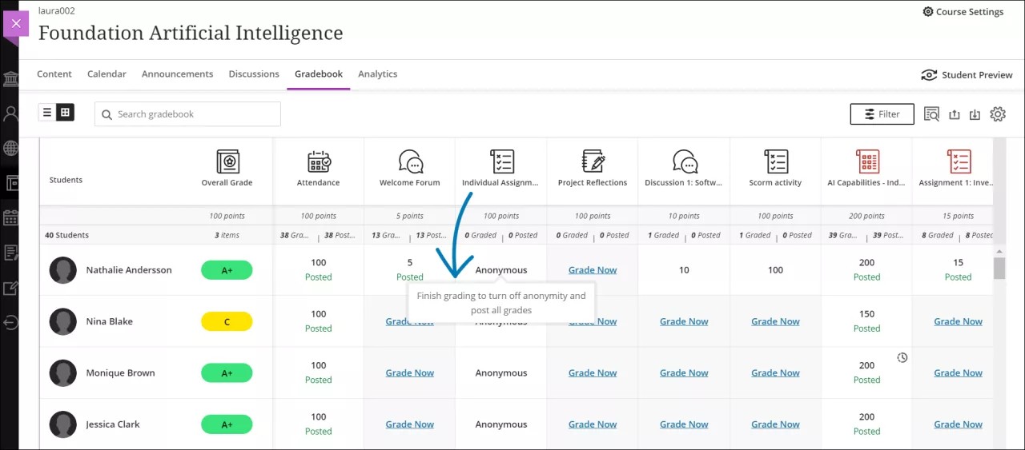Image resolution: width=1025 pixels, height=450 pixels.
Task: Click Grade Now for Nathalie's Project Reflections
Action: (593, 270)
